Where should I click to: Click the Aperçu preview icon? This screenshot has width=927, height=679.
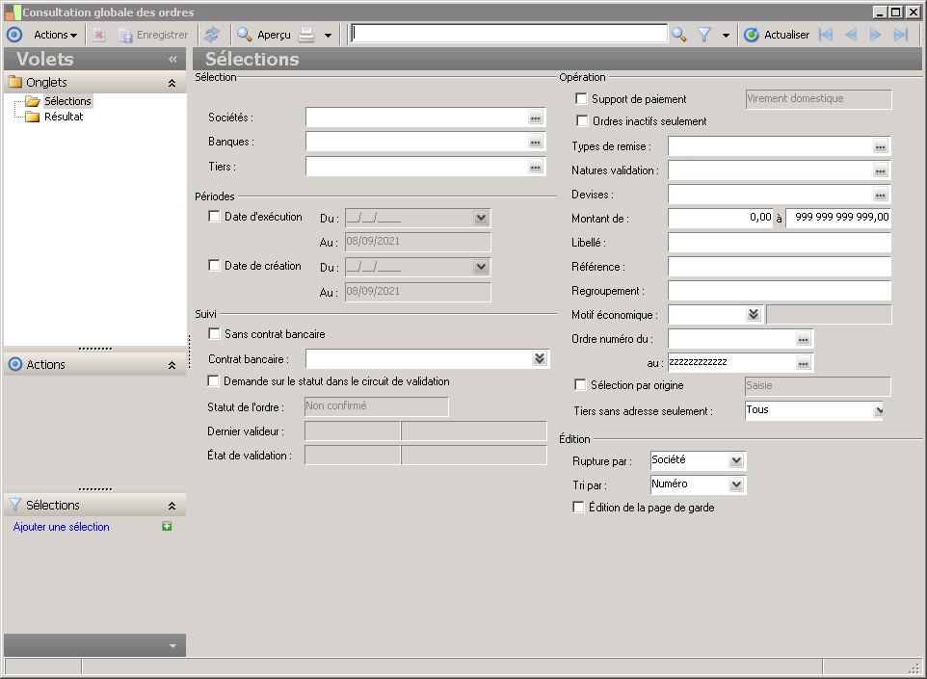click(246, 35)
